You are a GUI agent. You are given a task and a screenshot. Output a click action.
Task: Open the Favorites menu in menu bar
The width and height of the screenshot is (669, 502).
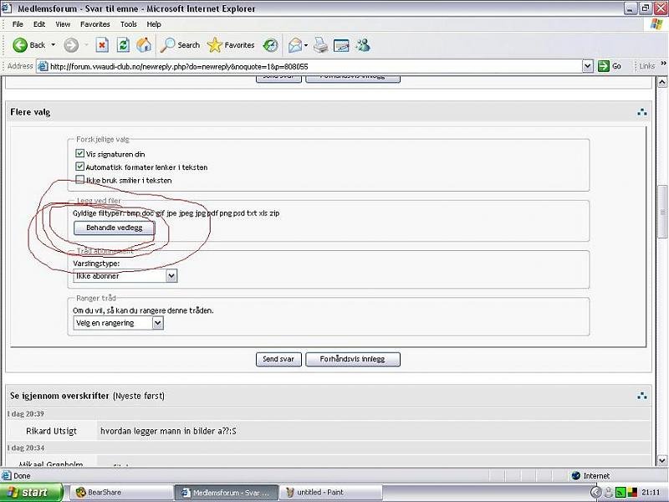96,24
